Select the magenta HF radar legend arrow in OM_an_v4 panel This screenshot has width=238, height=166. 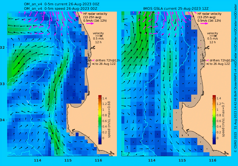click(x=90, y=23)
